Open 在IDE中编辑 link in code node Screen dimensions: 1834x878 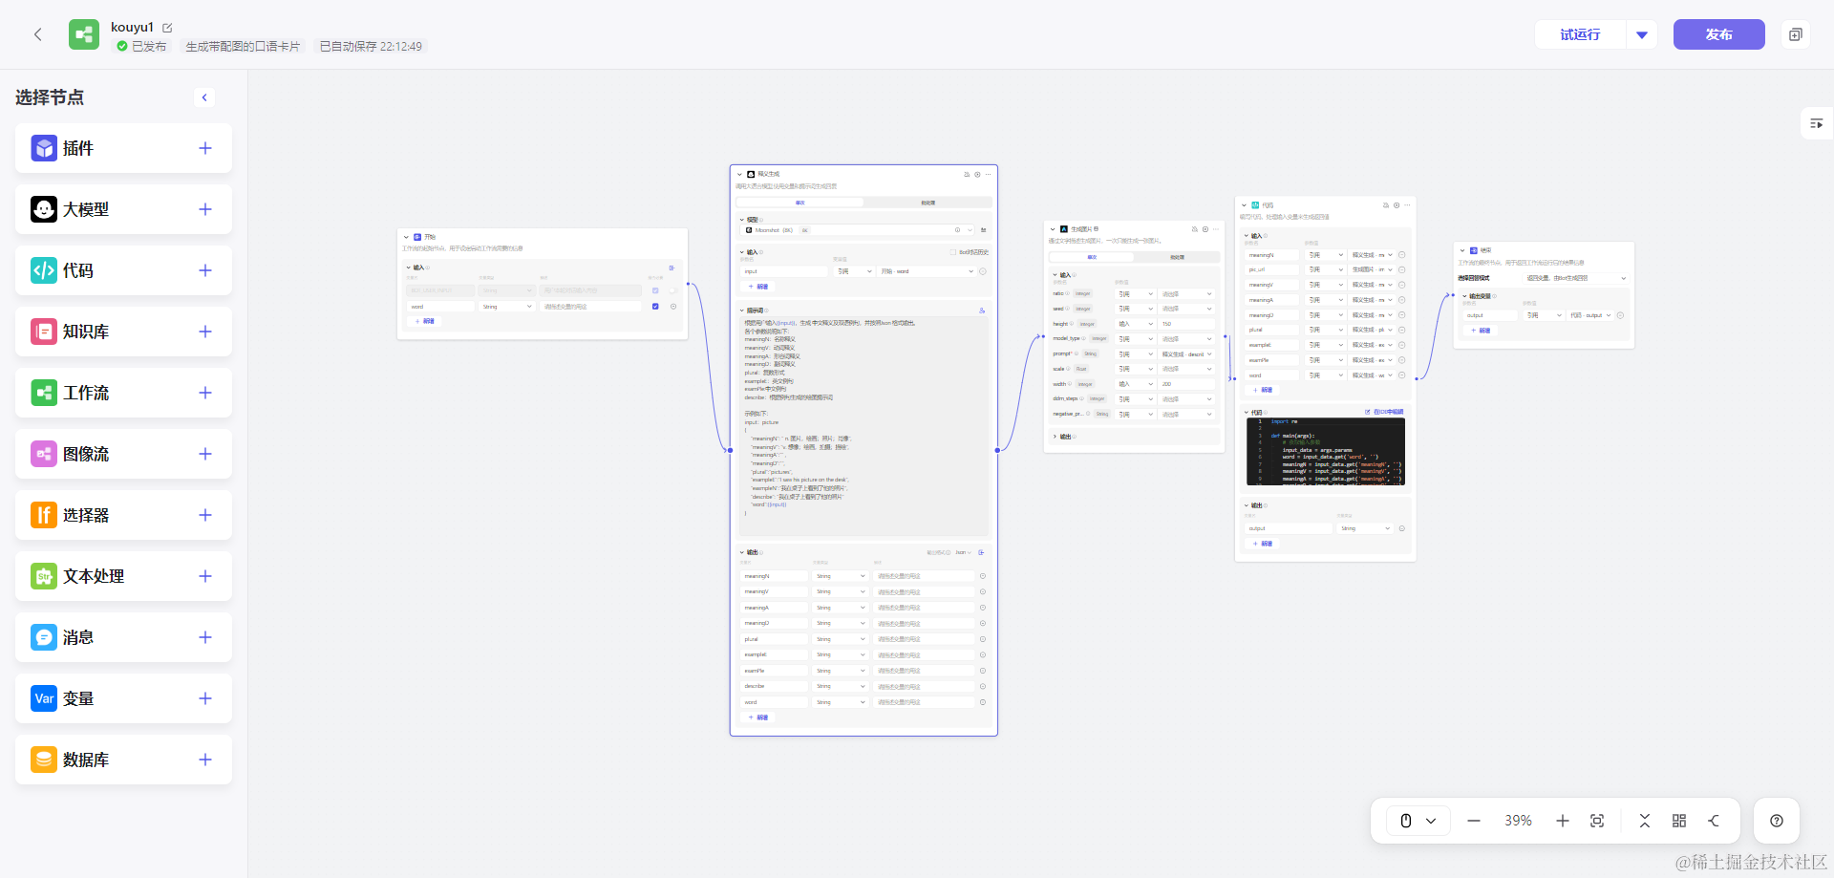(1385, 412)
